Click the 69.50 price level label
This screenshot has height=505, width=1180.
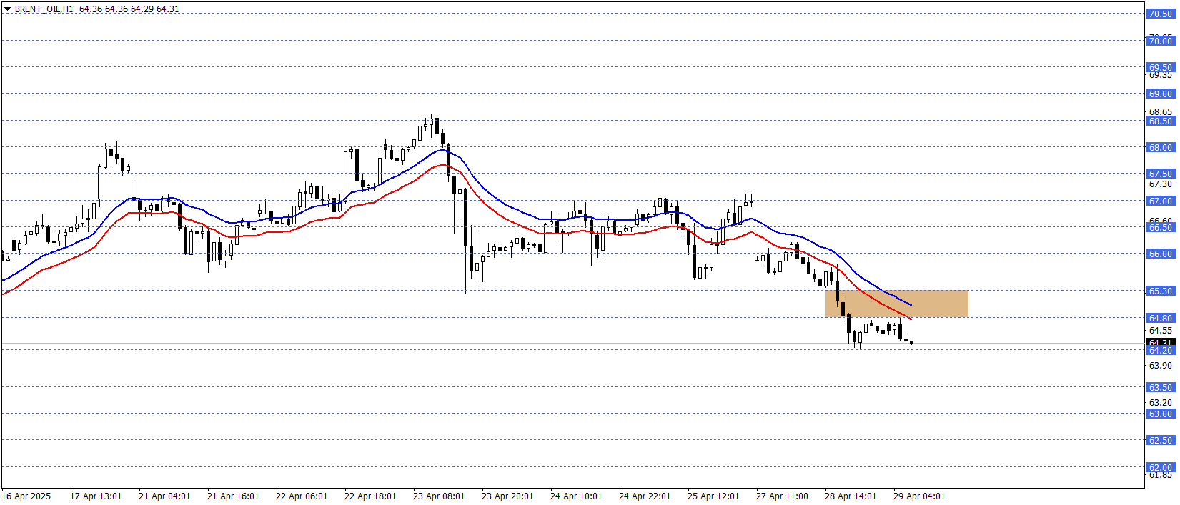(1161, 67)
